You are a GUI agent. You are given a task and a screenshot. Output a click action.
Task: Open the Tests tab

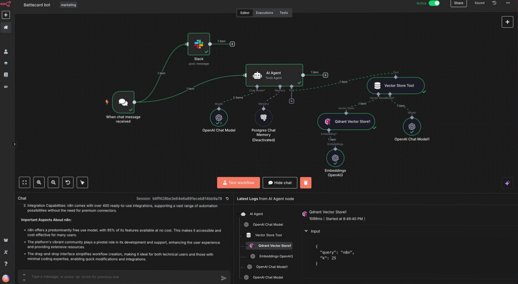[x=284, y=12]
